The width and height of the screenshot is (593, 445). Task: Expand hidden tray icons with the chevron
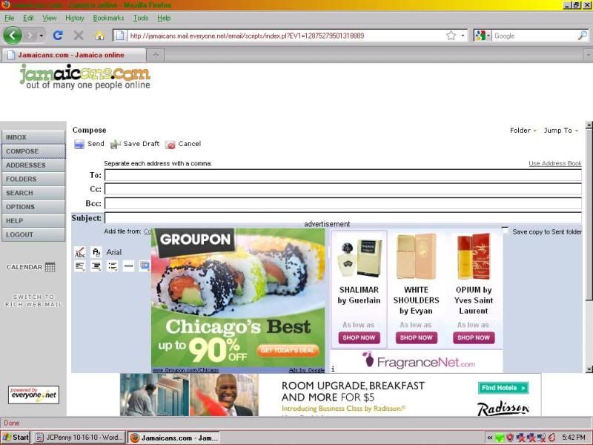490,438
